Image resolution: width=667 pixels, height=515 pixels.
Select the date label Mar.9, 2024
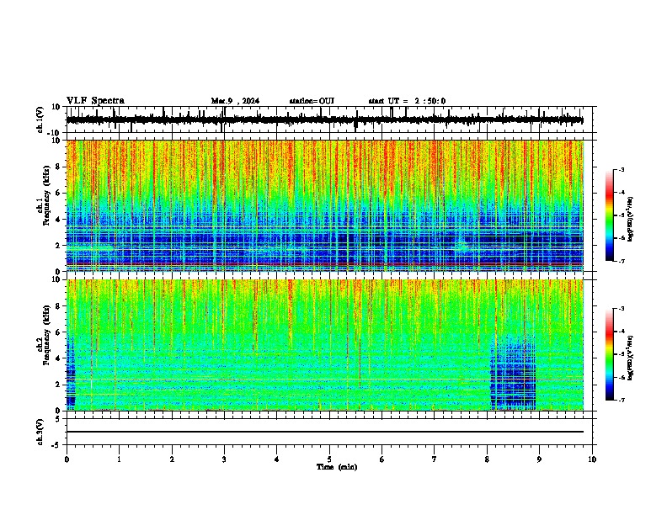point(235,101)
